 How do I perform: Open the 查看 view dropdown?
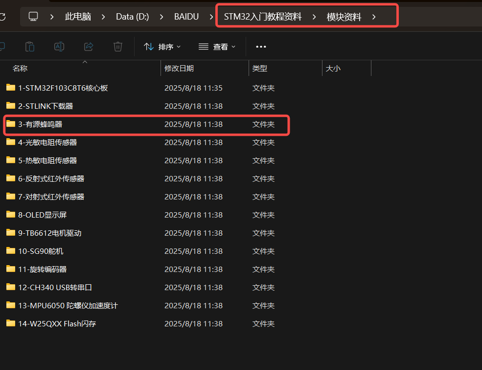[x=217, y=47]
